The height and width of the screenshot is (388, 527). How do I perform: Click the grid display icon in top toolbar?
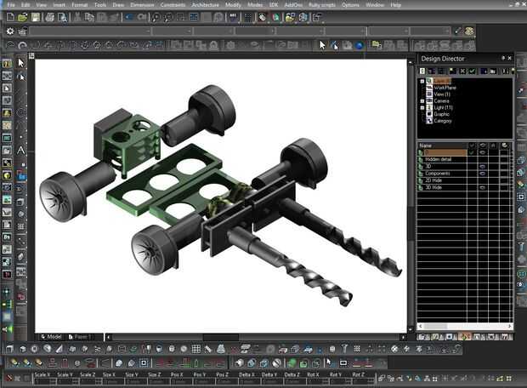[x=247, y=18]
